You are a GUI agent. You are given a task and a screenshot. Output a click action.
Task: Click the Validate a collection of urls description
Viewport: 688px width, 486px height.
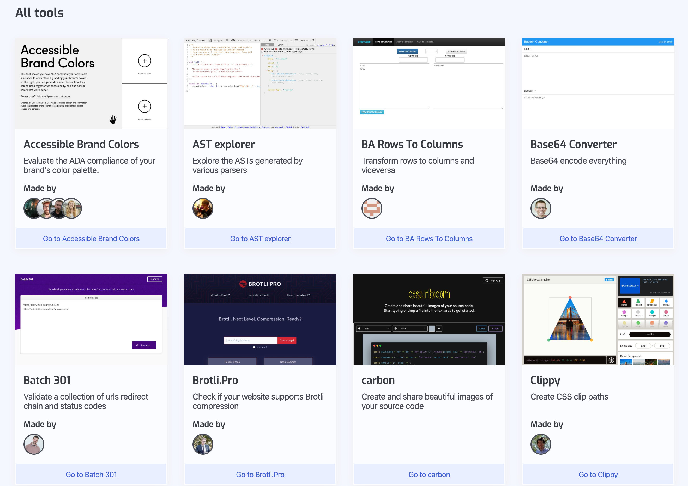(86, 401)
